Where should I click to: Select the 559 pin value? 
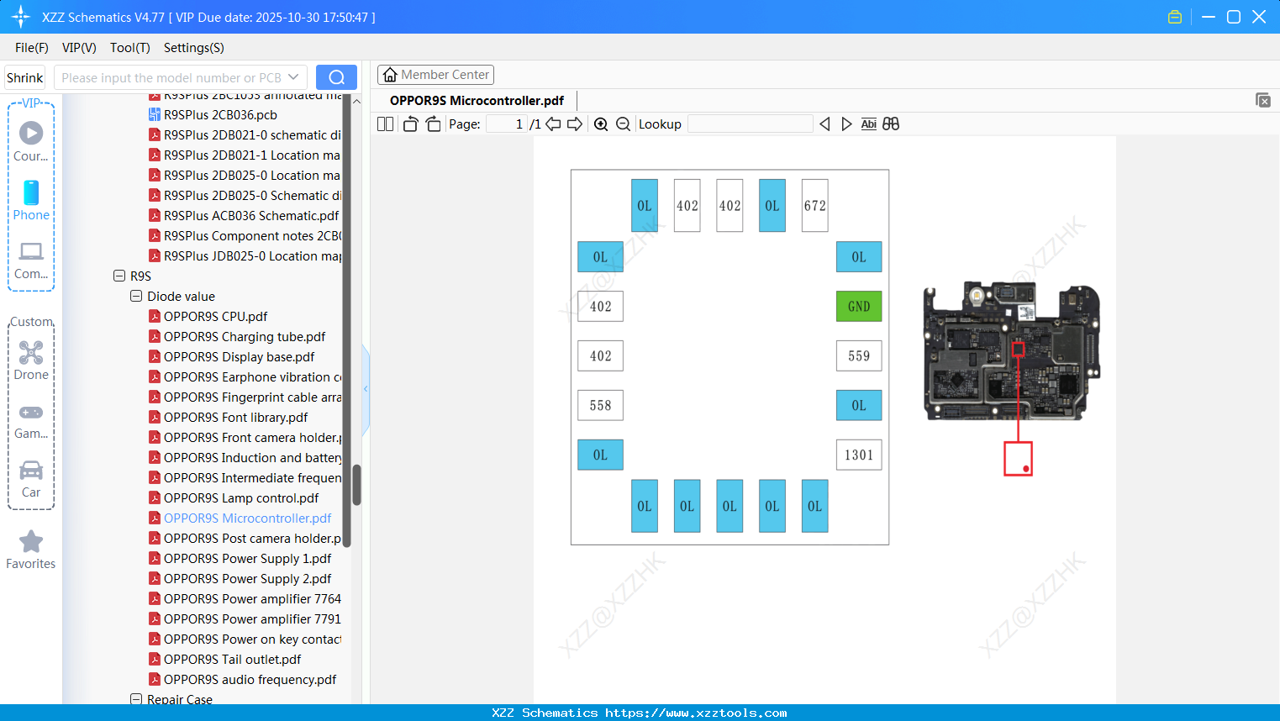coord(859,356)
